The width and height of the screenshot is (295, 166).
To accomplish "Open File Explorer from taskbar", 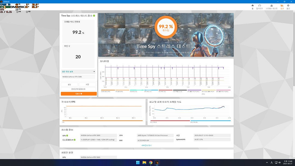I will (x=144, y=163).
